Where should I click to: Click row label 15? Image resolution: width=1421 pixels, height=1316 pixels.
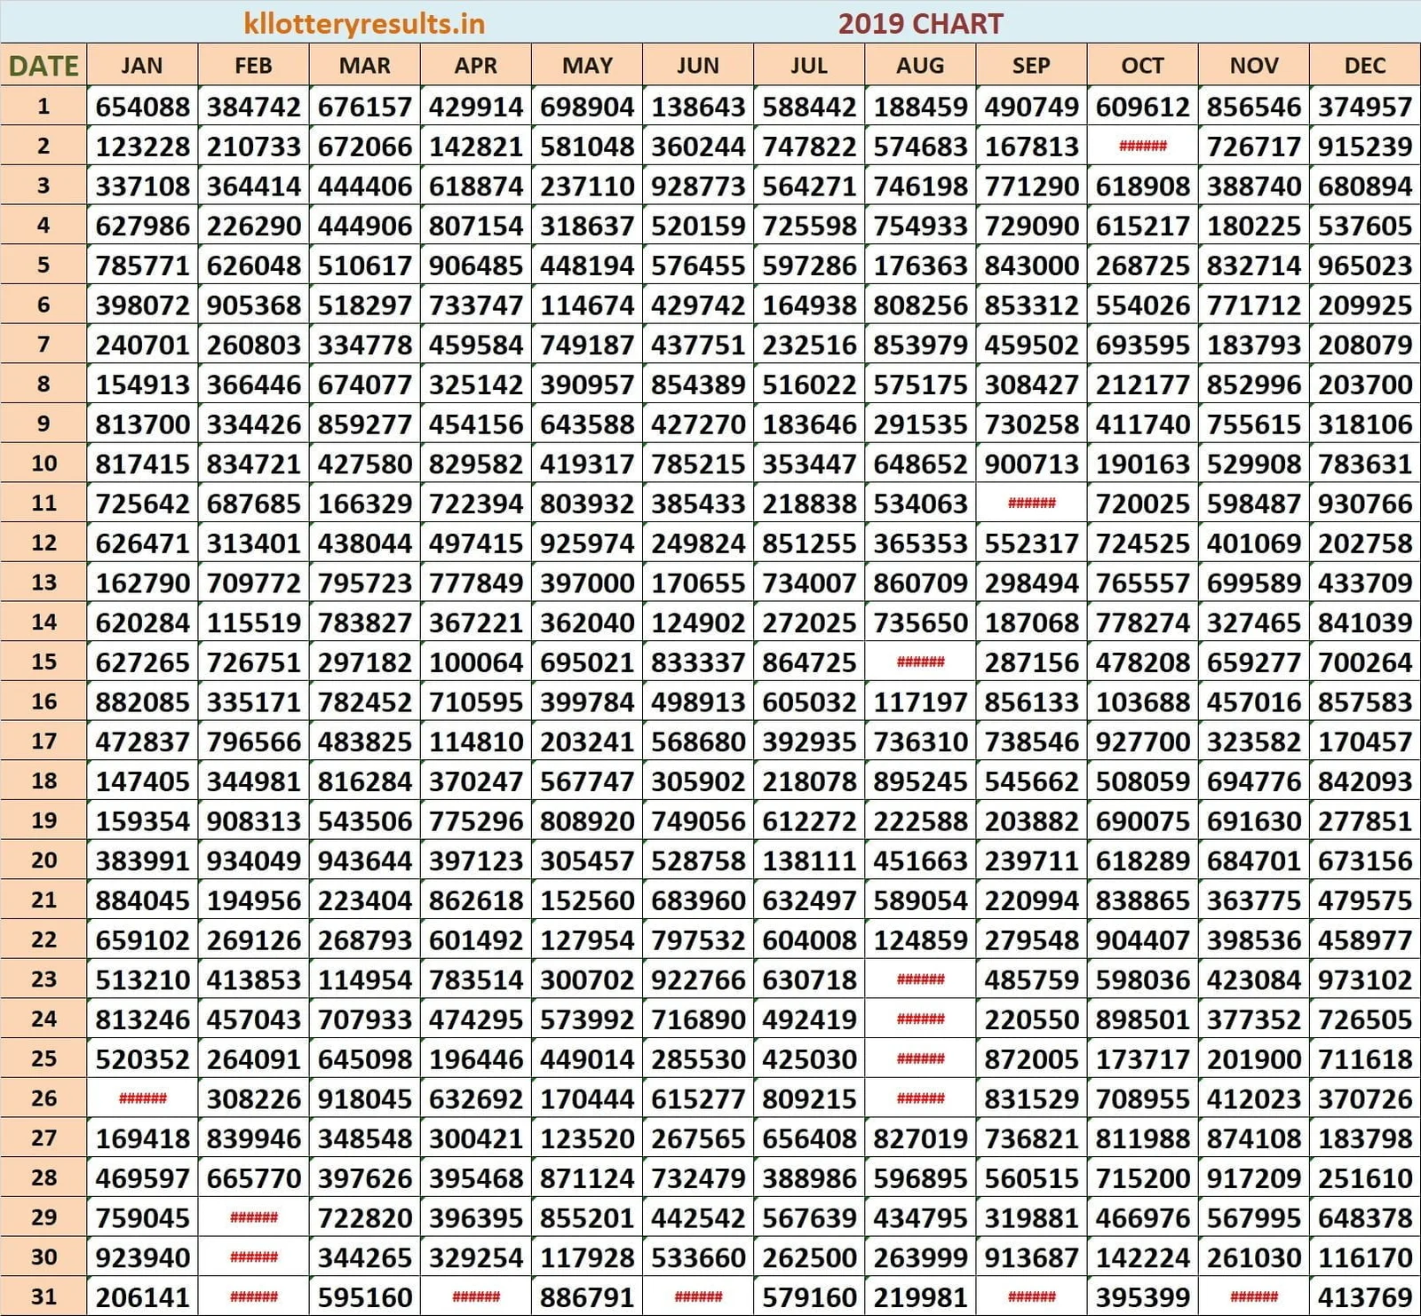click(x=42, y=662)
